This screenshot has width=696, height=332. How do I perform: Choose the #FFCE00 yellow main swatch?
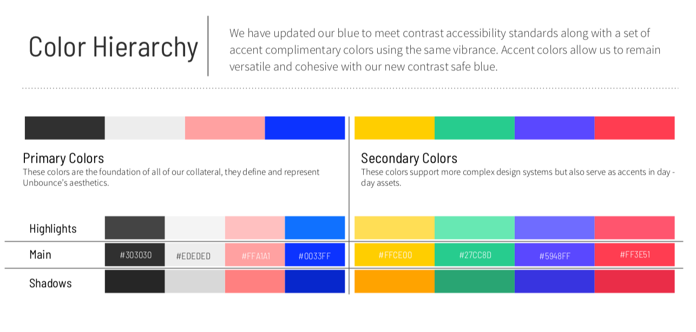(x=395, y=255)
